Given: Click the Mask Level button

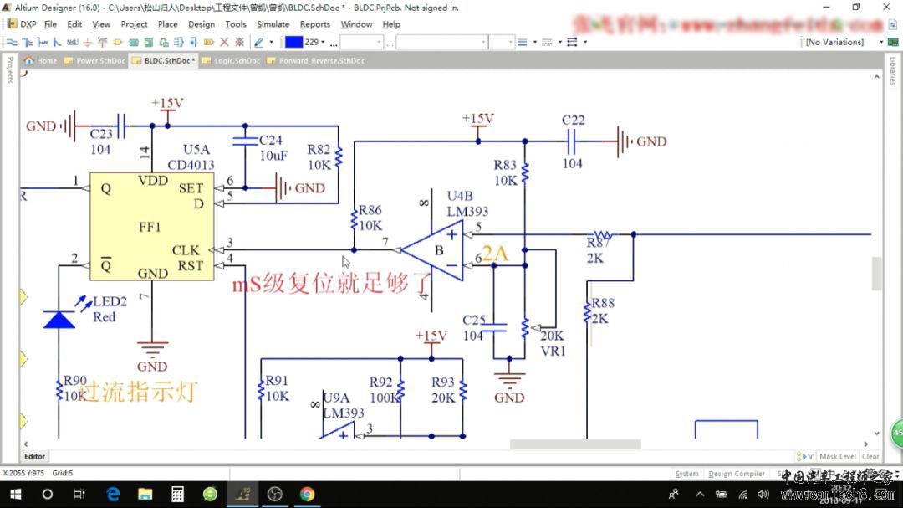Looking at the screenshot, I should (837, 457).
